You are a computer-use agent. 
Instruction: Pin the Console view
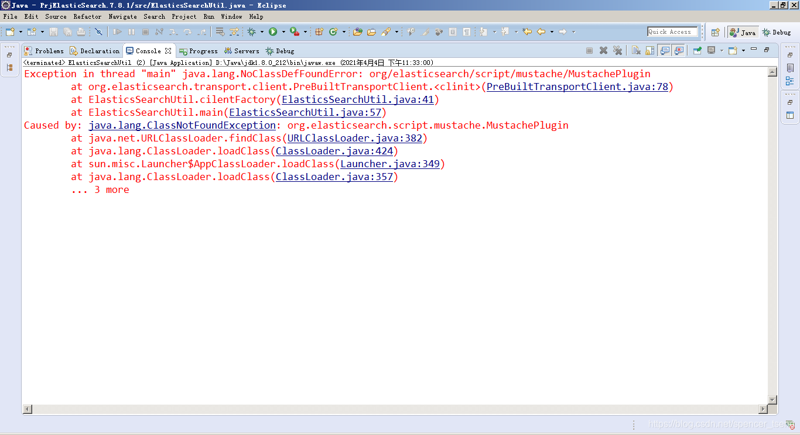(x=696, y=51)
